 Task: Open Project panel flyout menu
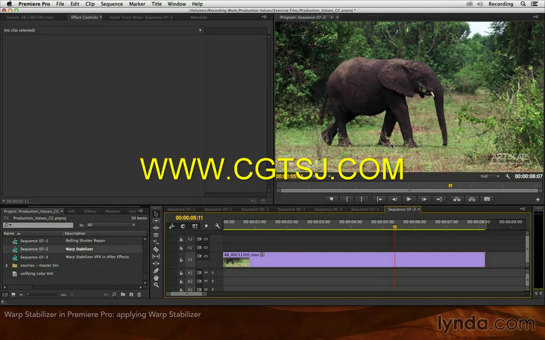tap(140, 211)
